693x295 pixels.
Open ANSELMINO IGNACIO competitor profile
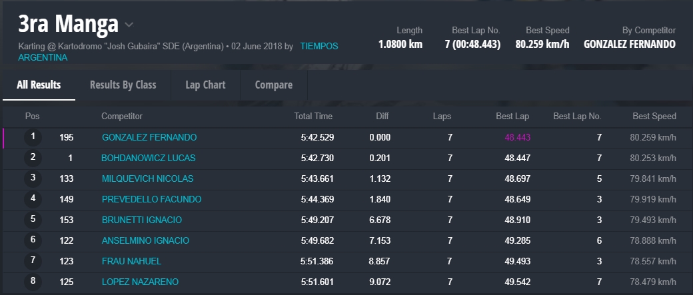pos(145,240)
